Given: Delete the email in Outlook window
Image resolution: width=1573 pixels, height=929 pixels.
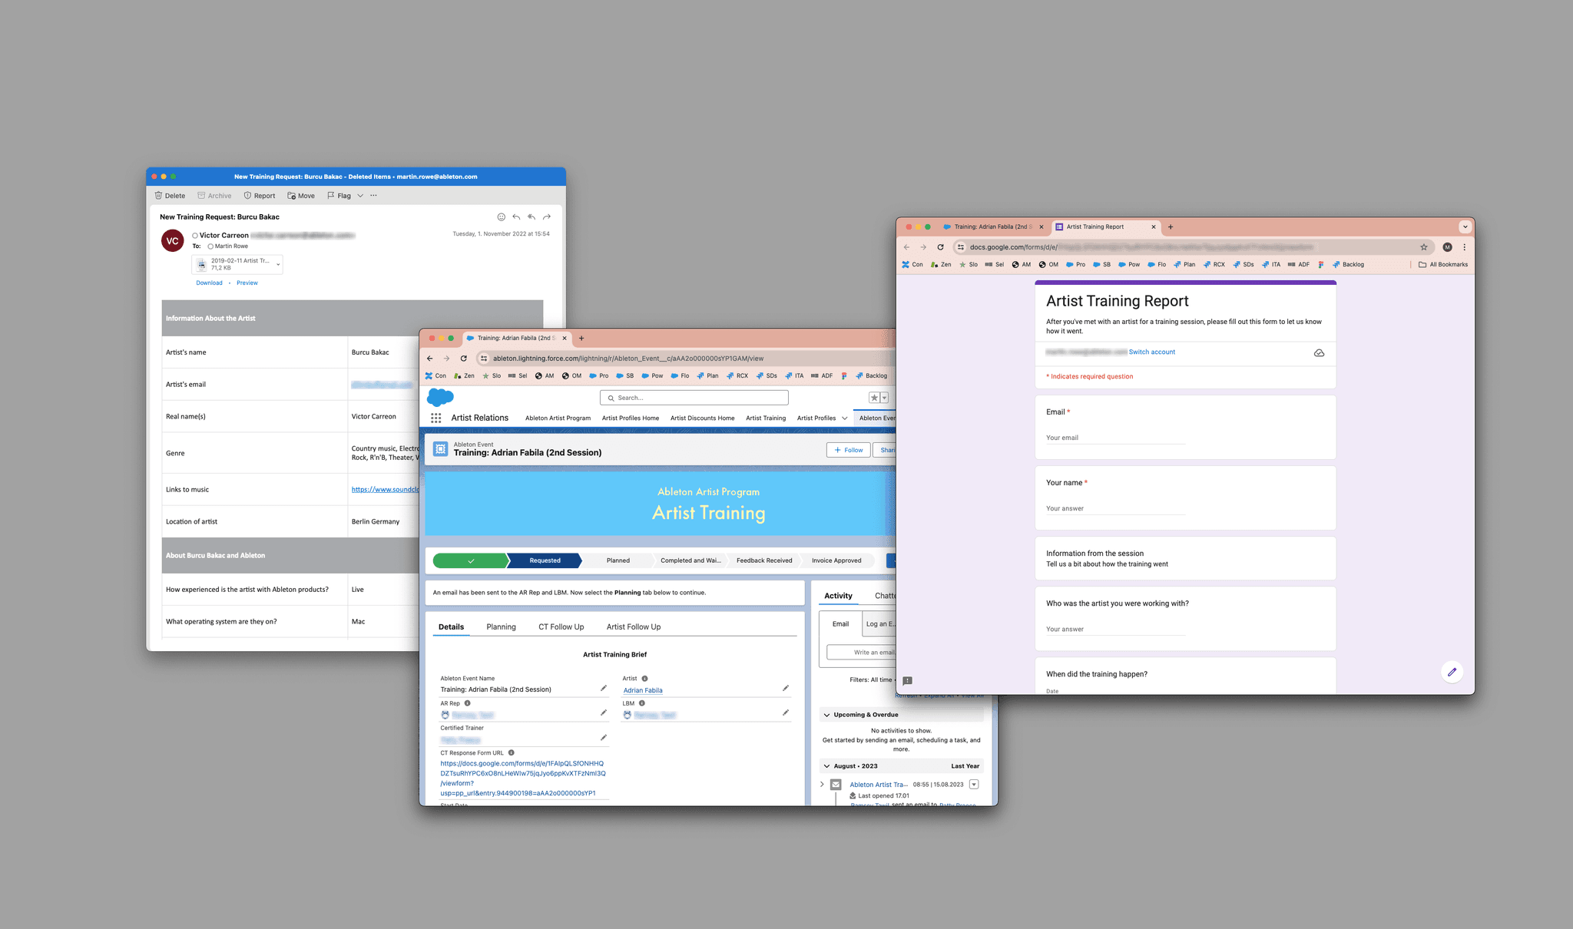Looking at the screenshot, I should click(170, 196).
